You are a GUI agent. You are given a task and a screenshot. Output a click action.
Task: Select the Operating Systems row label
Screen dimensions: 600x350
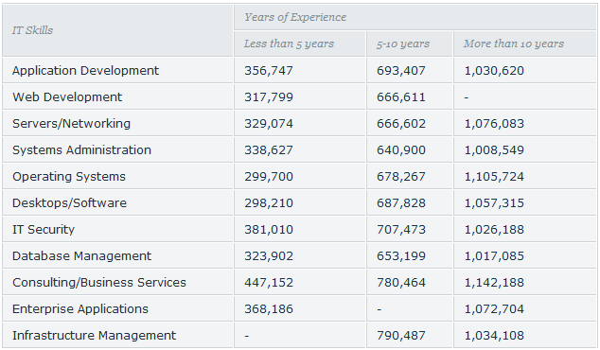(x=69, y=176)
